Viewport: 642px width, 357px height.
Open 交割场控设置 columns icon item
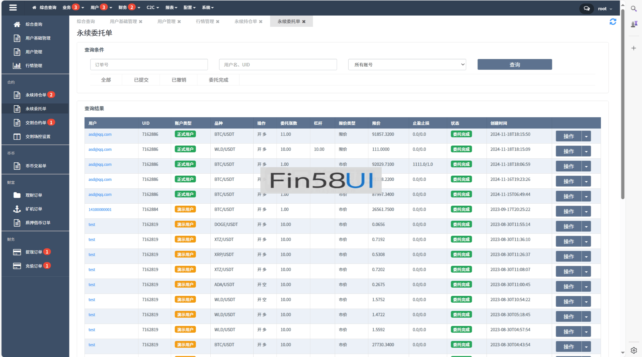[17, 137]
